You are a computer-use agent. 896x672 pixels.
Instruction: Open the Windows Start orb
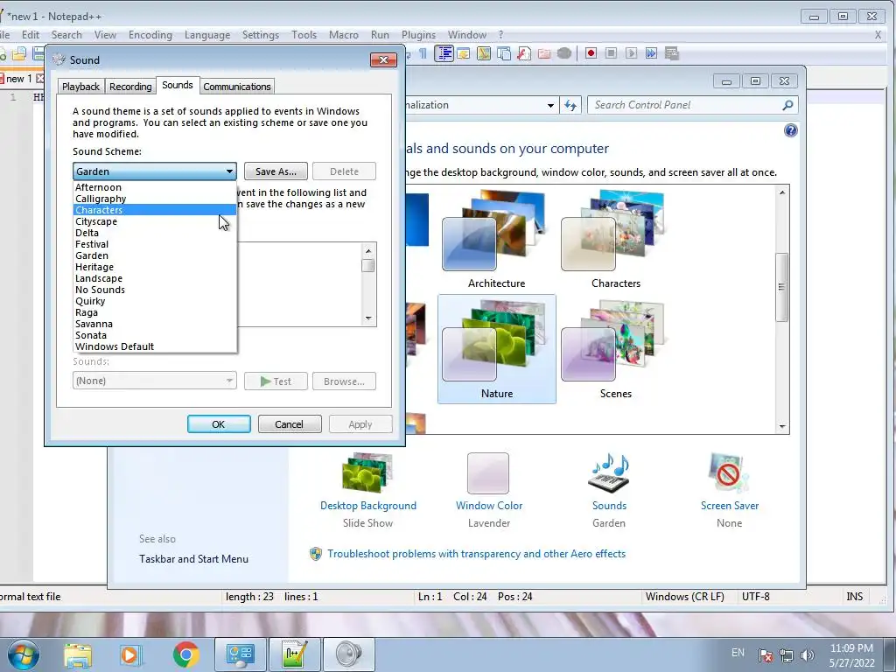pyautogui.click(x=24, y=654)
